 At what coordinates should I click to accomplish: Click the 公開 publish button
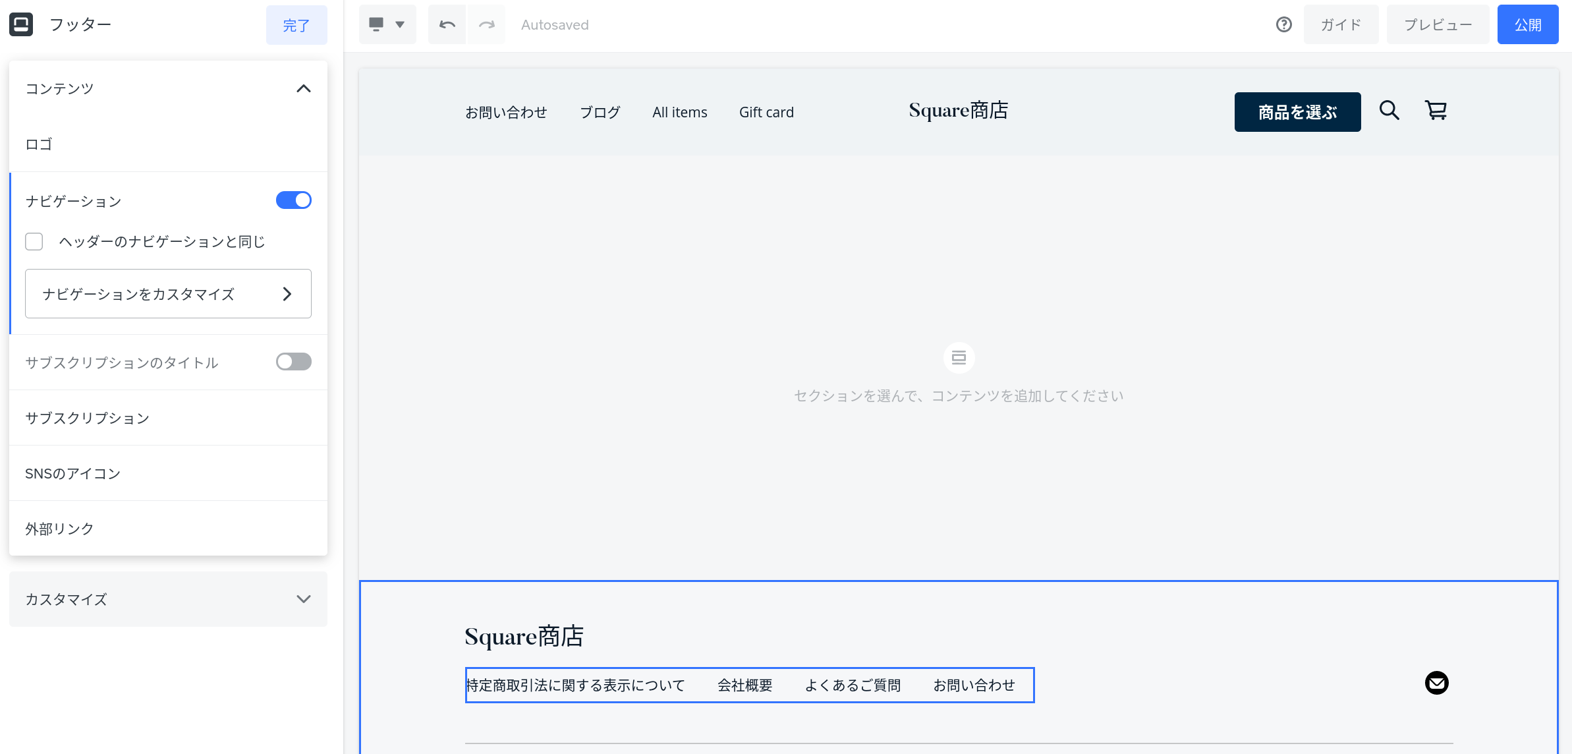pyautogui.click(x=1527, y=24)
